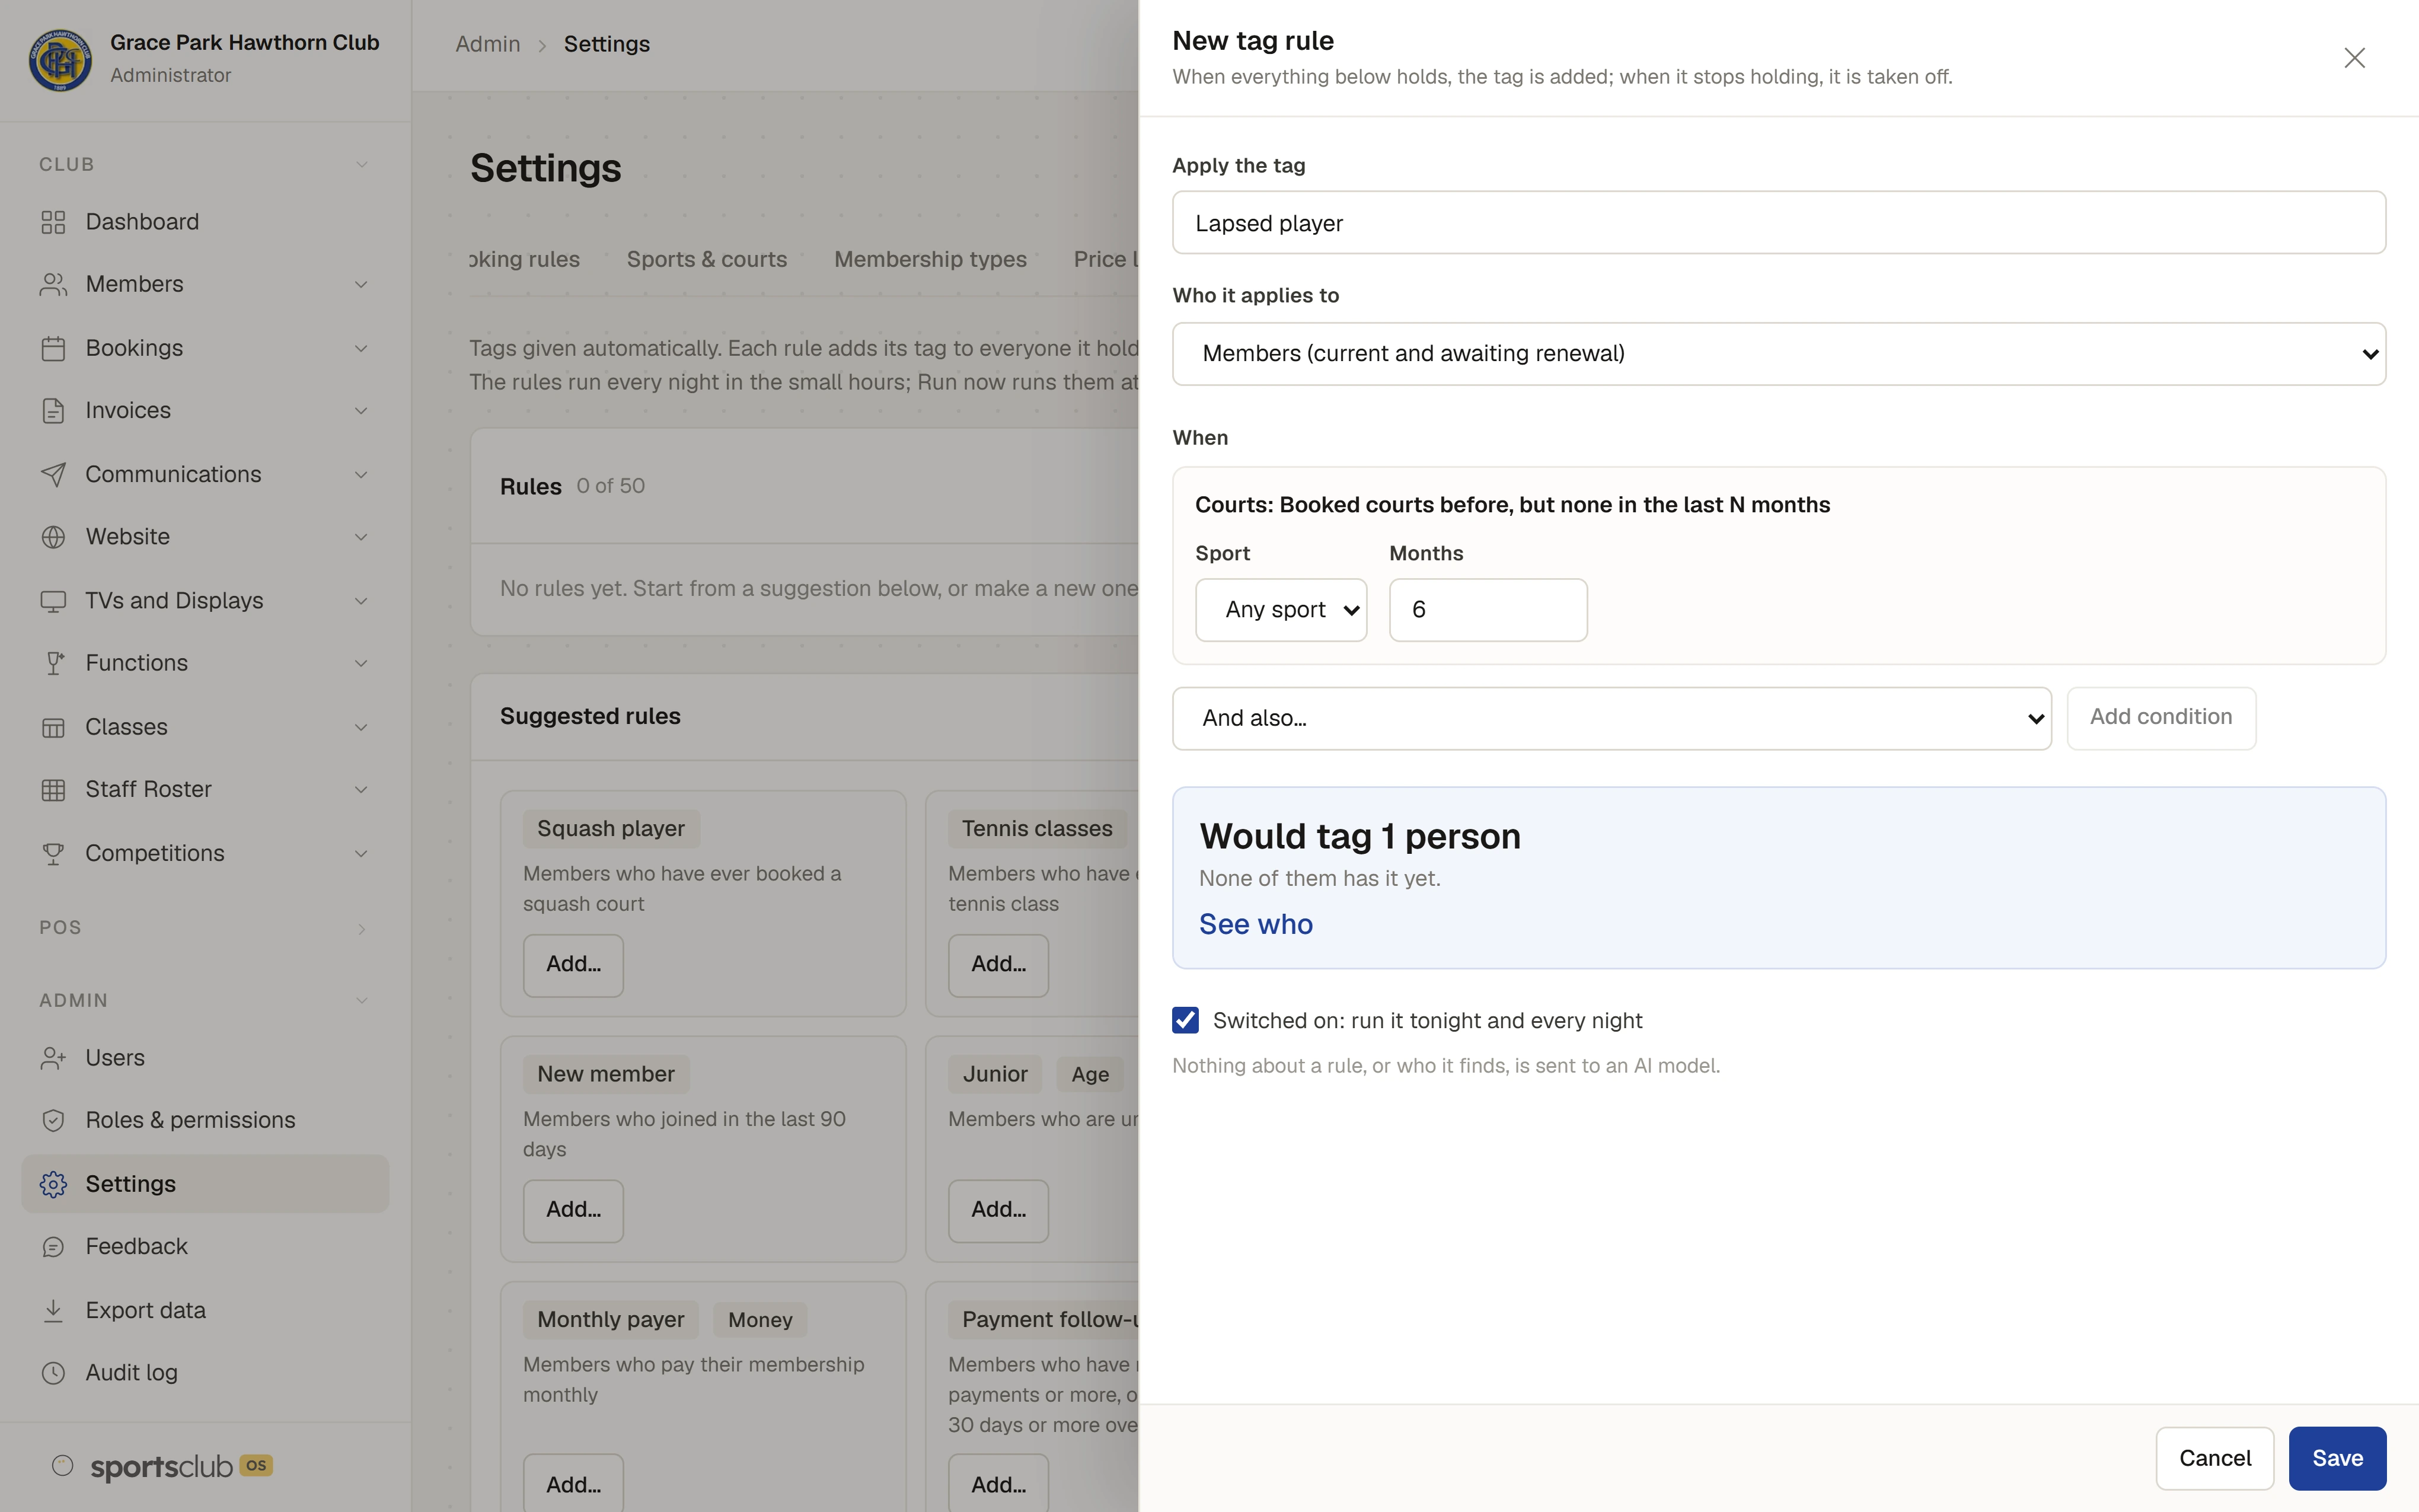Switch to the Sports & courts tab
The width and height of the screenshot is (2419, 1512).
[707, 259]
